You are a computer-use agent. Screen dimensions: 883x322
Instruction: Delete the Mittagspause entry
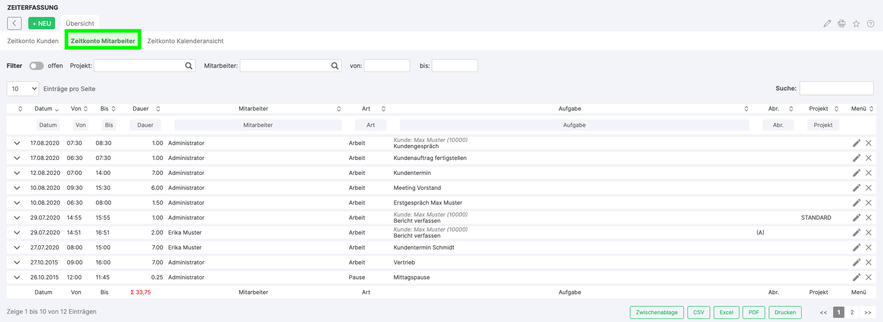click(x=869, y=277)
